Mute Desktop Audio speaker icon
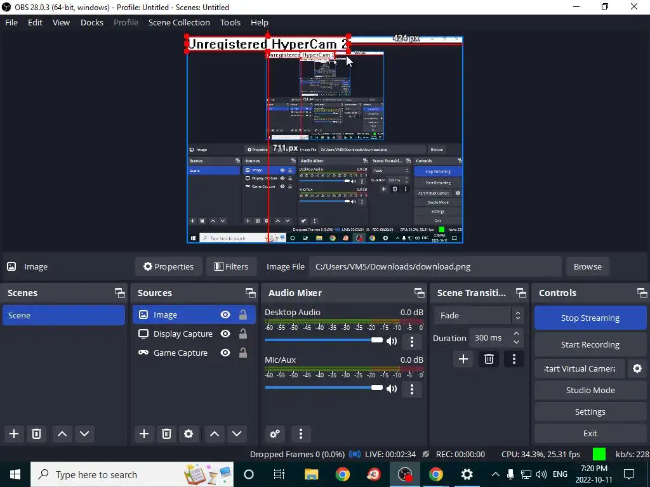This screenshot has width=650, height=487. click(392, 341)
